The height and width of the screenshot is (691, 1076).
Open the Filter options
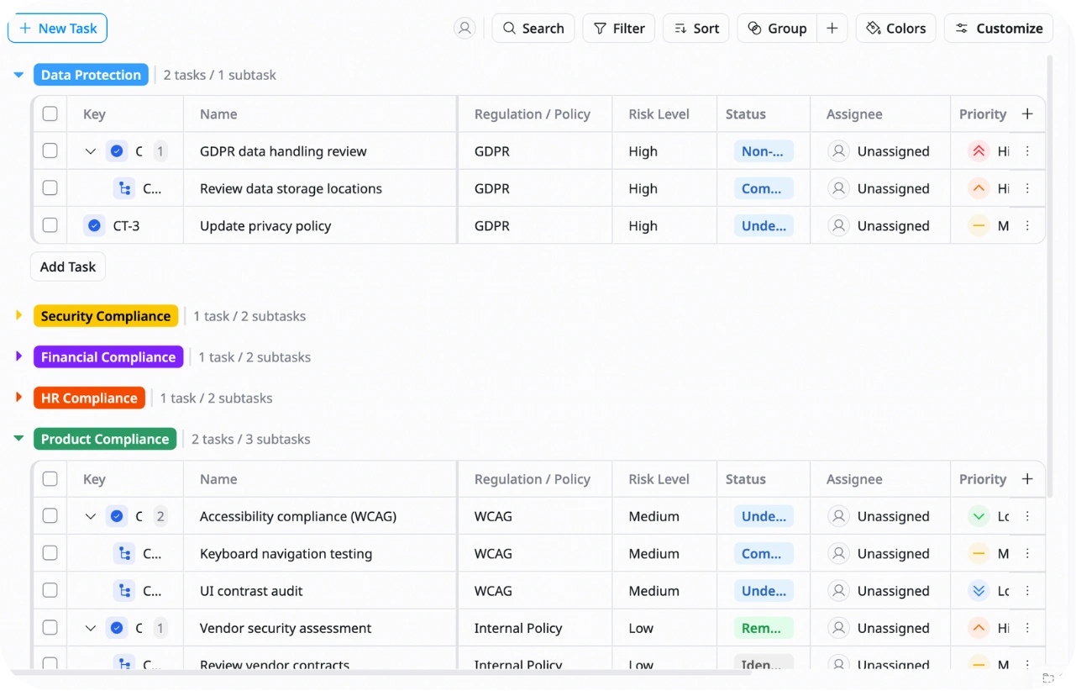pos(619,28)
